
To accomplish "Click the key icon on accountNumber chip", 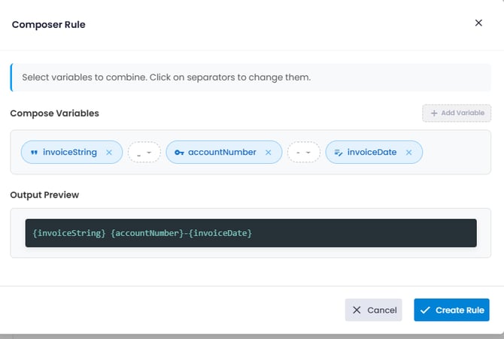I will 179,153.
